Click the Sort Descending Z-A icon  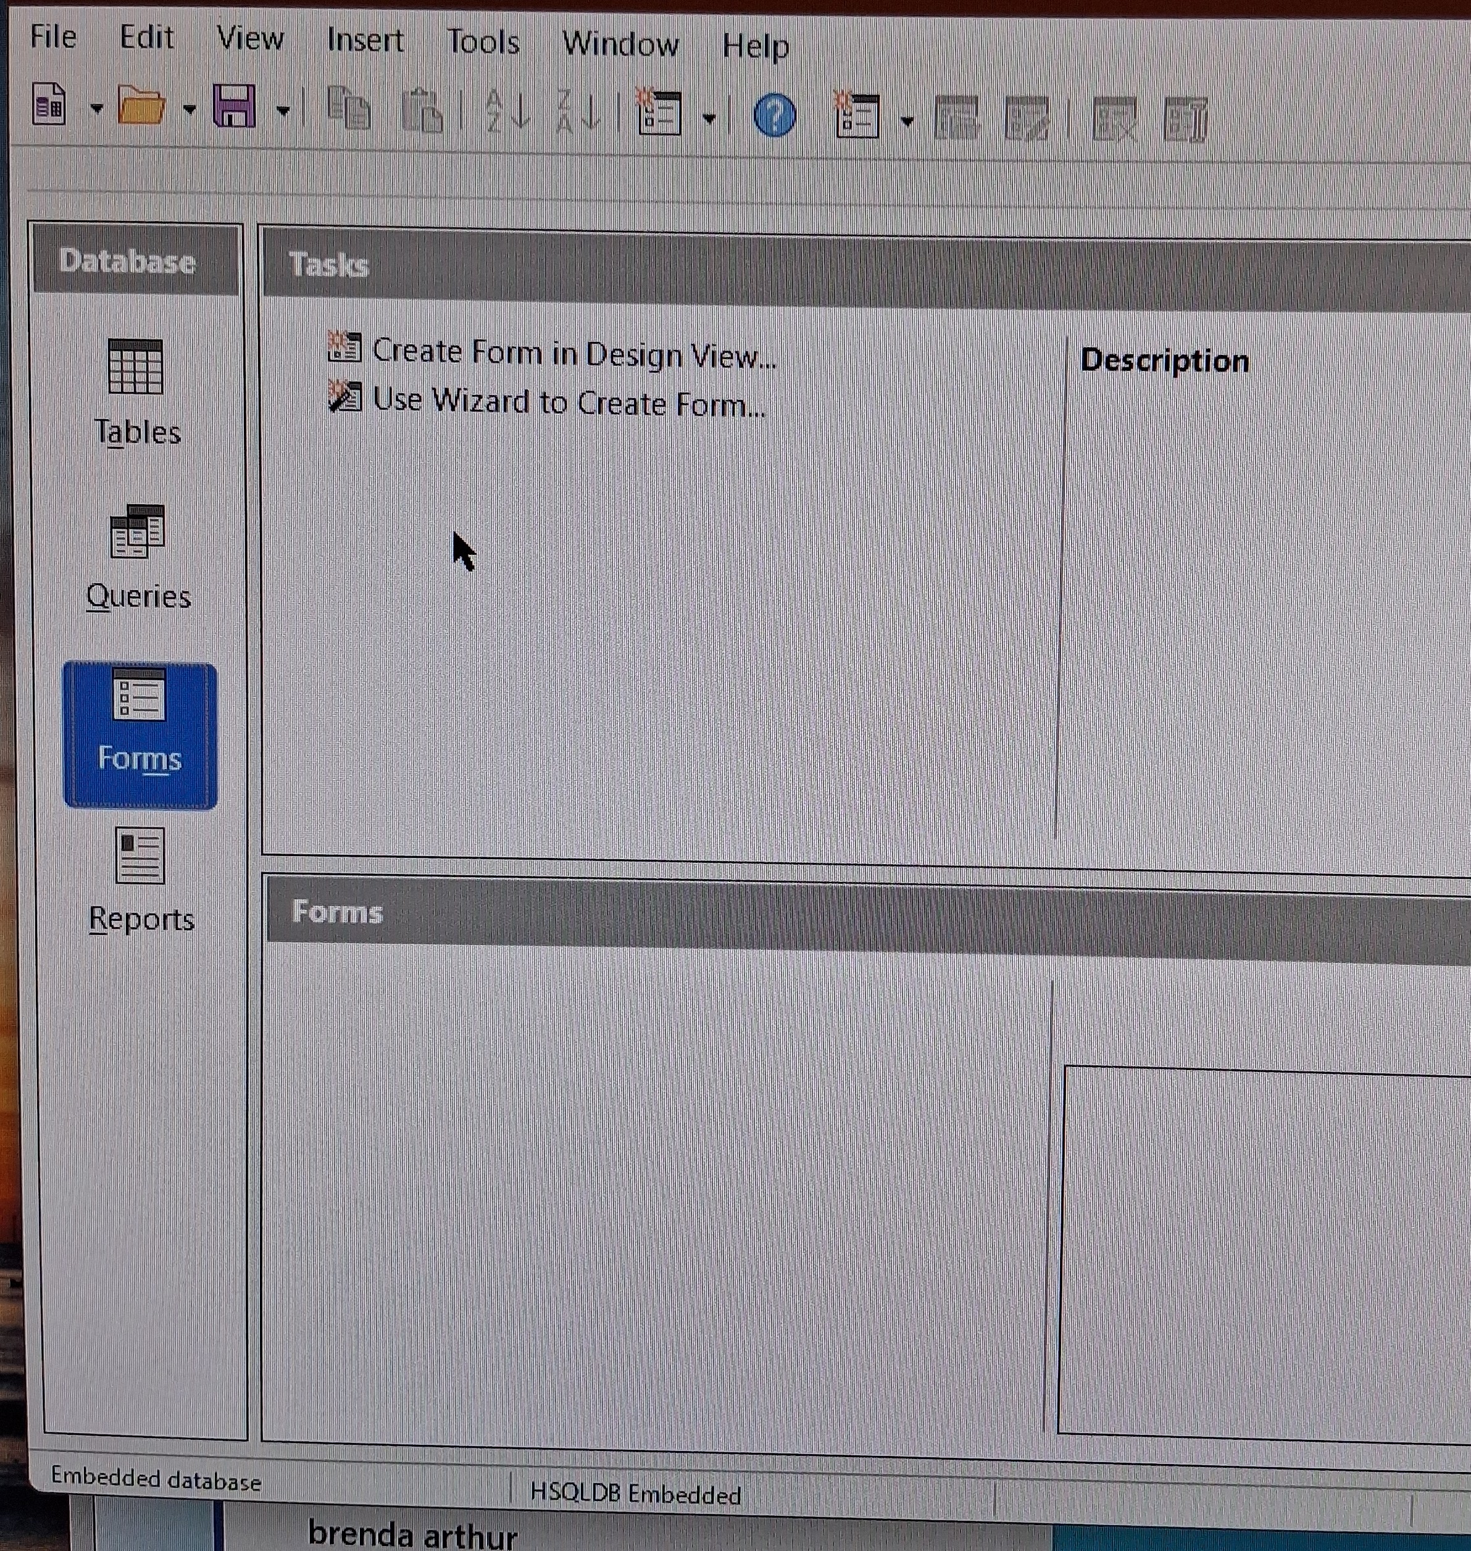point(577,111)
